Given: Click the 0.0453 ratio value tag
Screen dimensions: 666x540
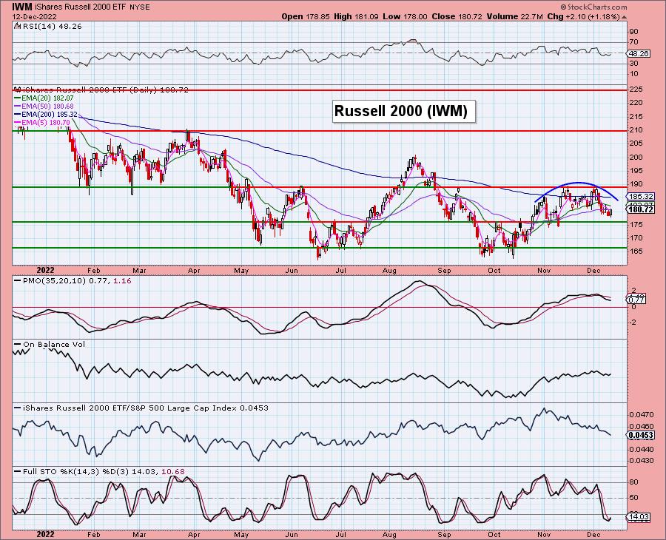Looking at the screenshot, I should pyautogui.click(x=639, y=435).
